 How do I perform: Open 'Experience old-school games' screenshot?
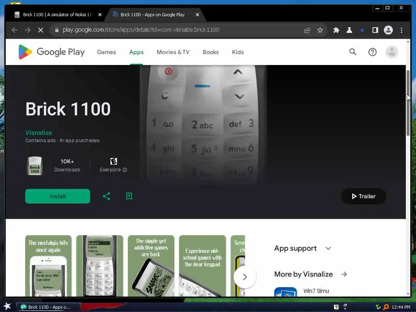[202, 266]
